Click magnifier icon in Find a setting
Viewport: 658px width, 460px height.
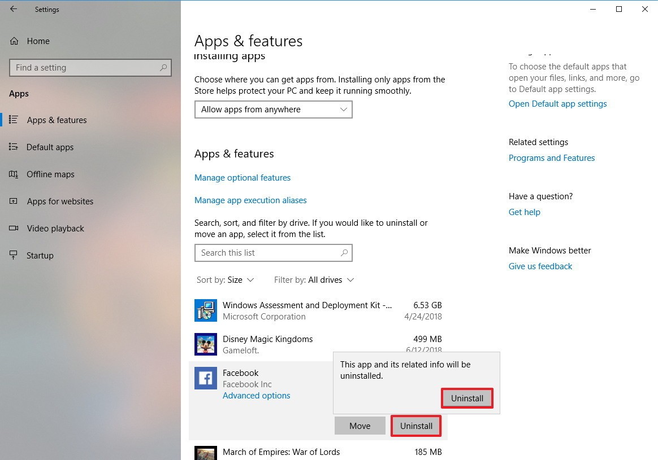coord(163,68)
